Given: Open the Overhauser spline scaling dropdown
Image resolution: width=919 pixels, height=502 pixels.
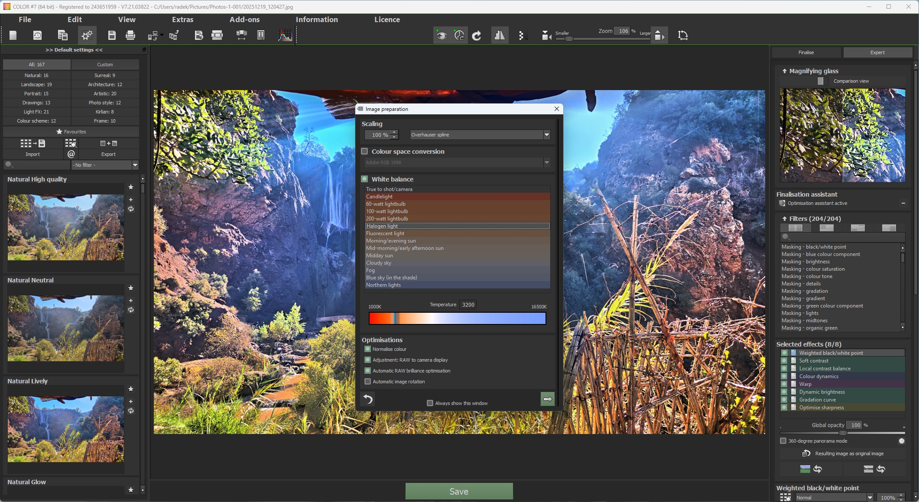Looking at the screenshot, I should click(x=546, y=135).
